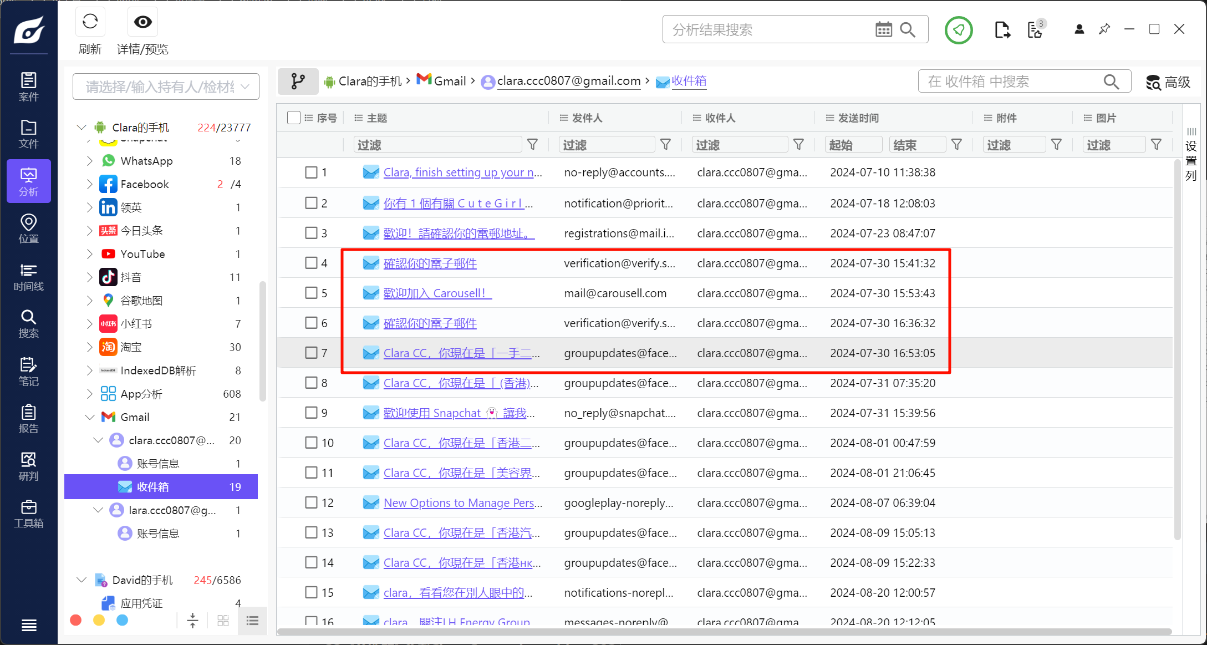Collapse the Gmail tree node

(89, 417)
